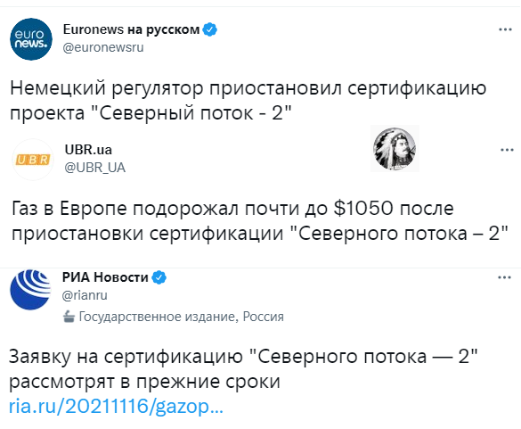
Task: Open UBR tweet about gas price $1050
Action: [260, 221]
